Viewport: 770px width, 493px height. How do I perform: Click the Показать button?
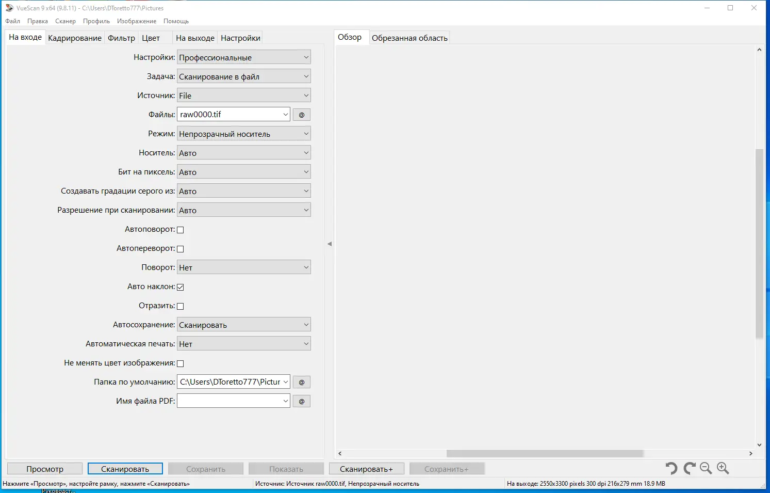click(x=286, y=469)
